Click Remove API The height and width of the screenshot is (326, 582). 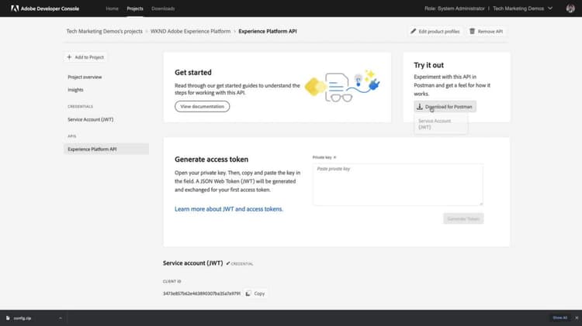487,32
